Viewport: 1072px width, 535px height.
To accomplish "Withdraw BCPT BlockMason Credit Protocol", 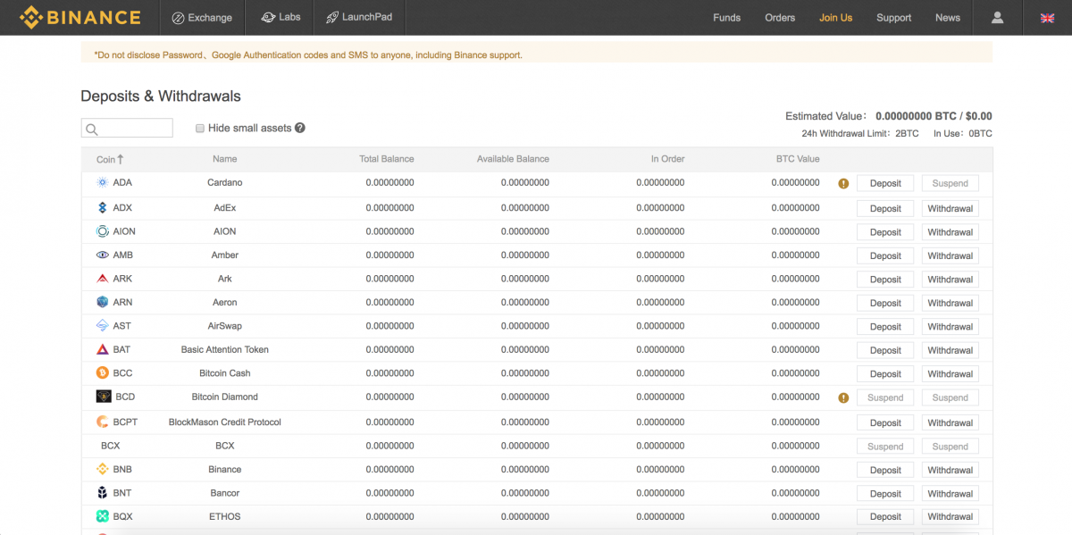I will click(951, 422).
